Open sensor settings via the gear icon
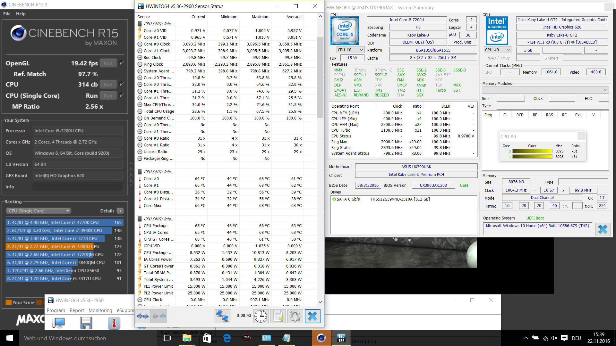 (x=295, y=316)
